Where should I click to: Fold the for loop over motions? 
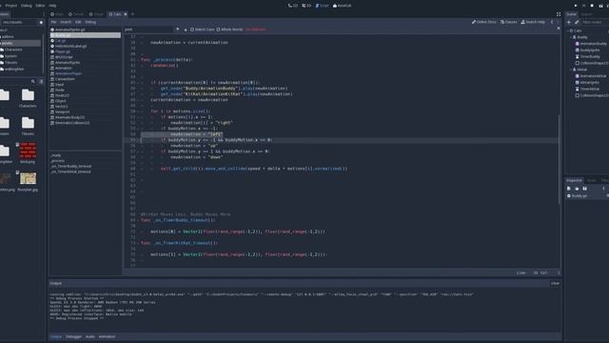tap(138, 111)
